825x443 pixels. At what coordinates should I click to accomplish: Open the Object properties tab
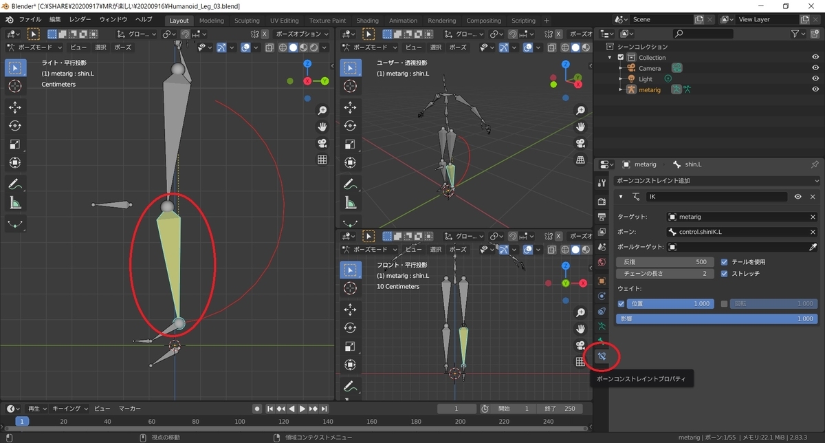pyautogui.click(x=602, y=281)
